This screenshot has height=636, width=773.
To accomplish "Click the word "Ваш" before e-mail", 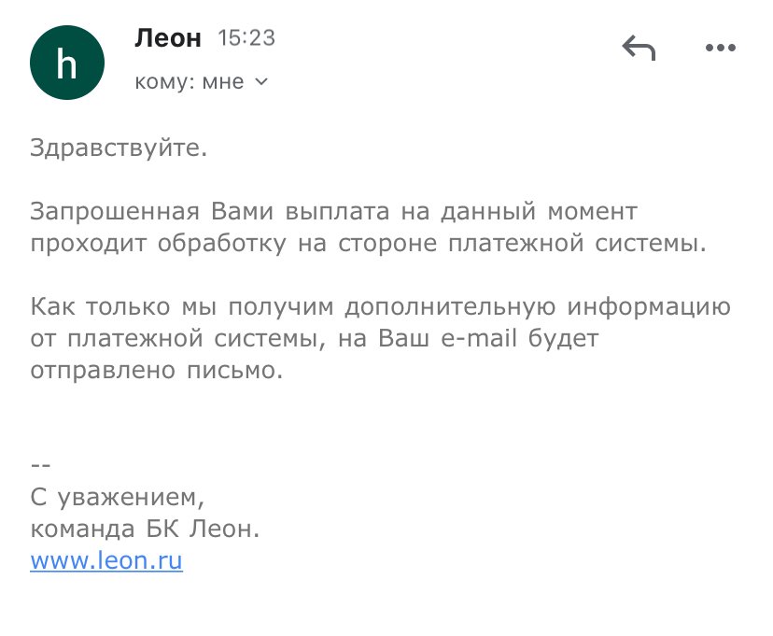I will [402, 338].
